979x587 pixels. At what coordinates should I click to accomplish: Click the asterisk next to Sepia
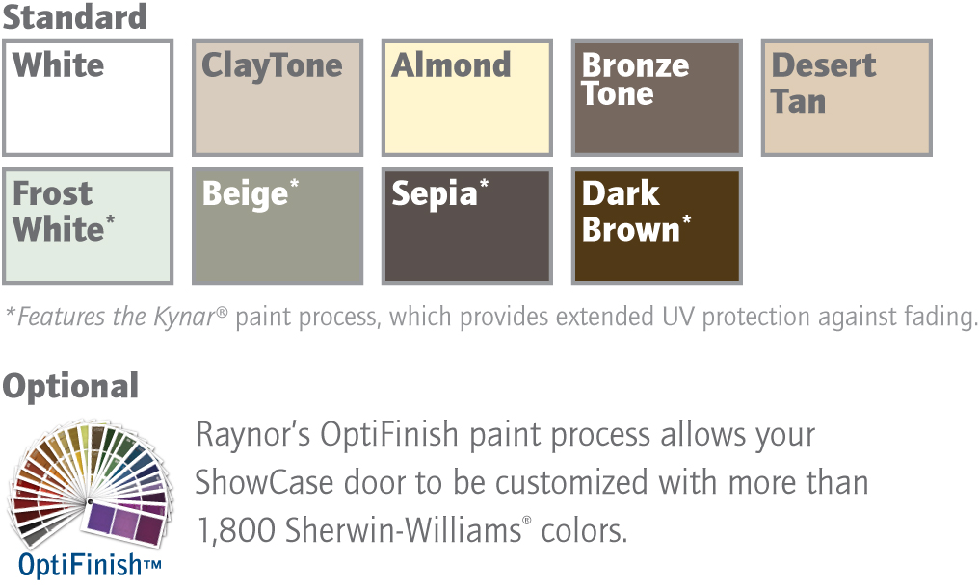(x=484, y=185)
